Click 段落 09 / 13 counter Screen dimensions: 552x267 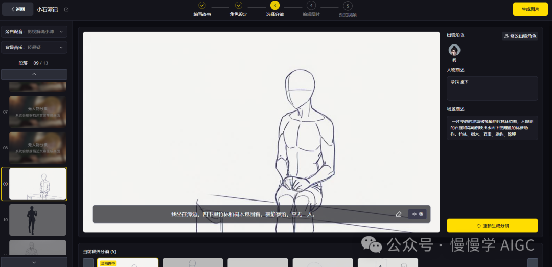pos(33,63)
